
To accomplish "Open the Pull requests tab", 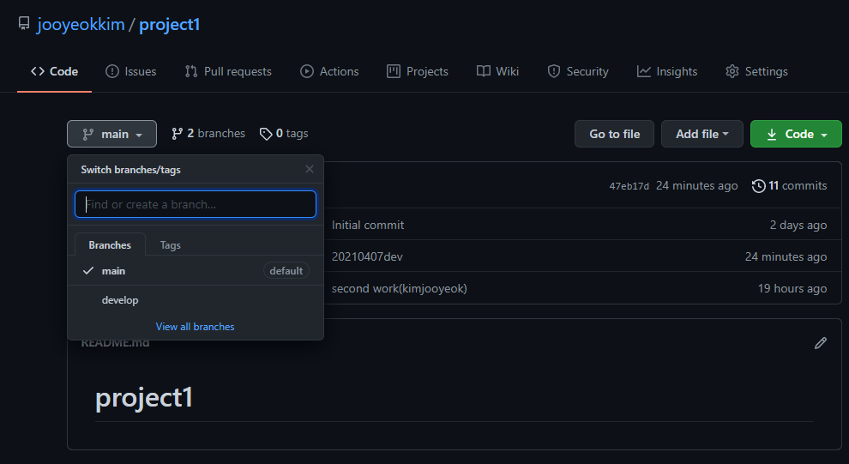I will pos(228,71).
